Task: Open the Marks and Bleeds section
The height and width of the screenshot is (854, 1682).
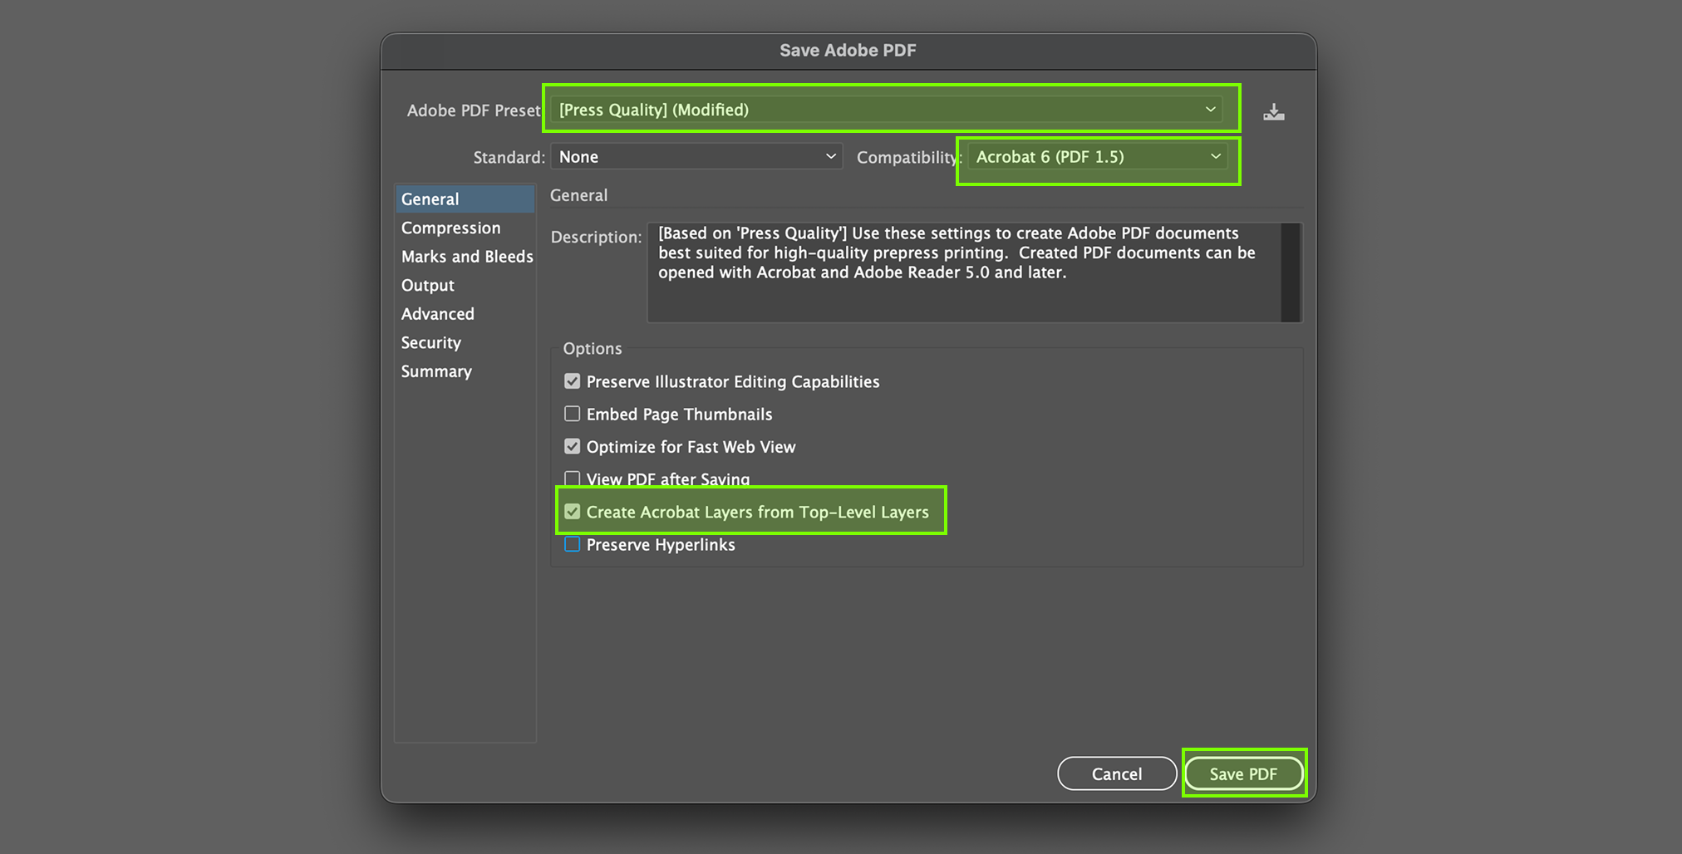Action: point(466,257)
